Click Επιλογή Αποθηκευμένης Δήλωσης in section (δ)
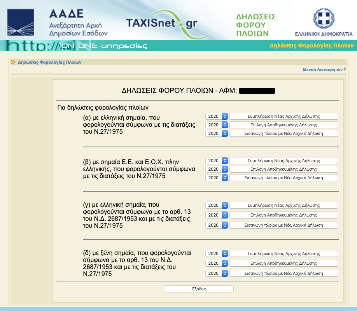This screenshot has width=357, height=311. coord(283,264)
